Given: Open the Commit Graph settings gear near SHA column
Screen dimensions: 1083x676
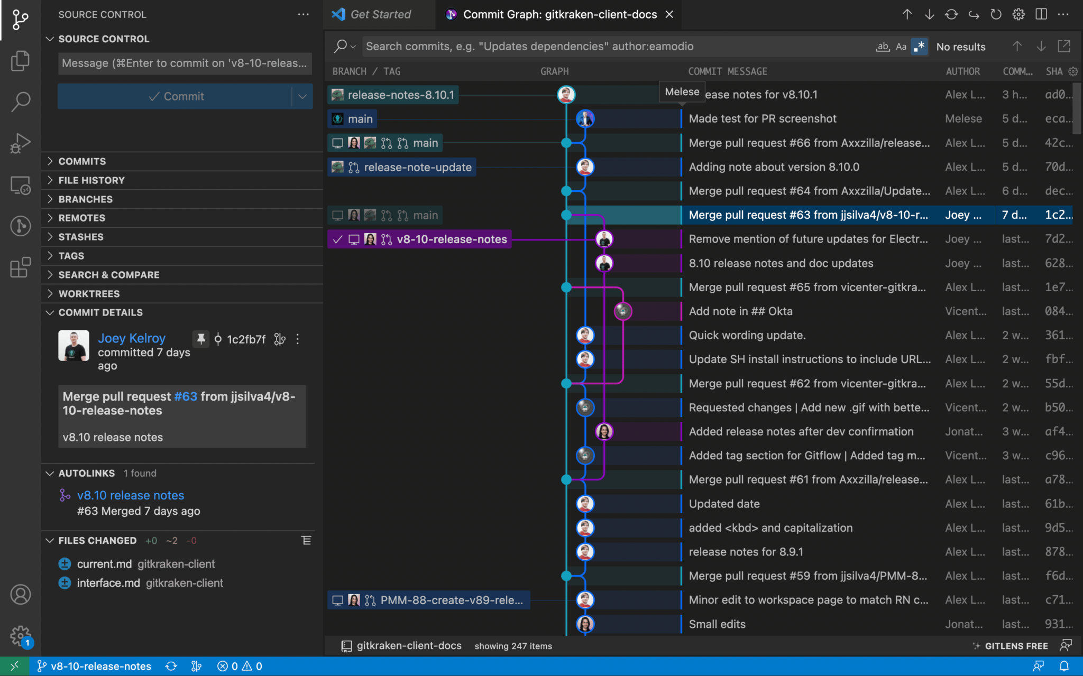Looking at the screenshot, I should pos(1073,71).
